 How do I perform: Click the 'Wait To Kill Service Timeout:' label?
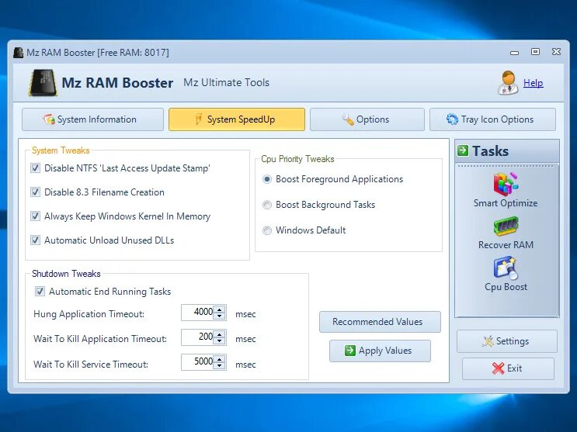pos(91,365)
